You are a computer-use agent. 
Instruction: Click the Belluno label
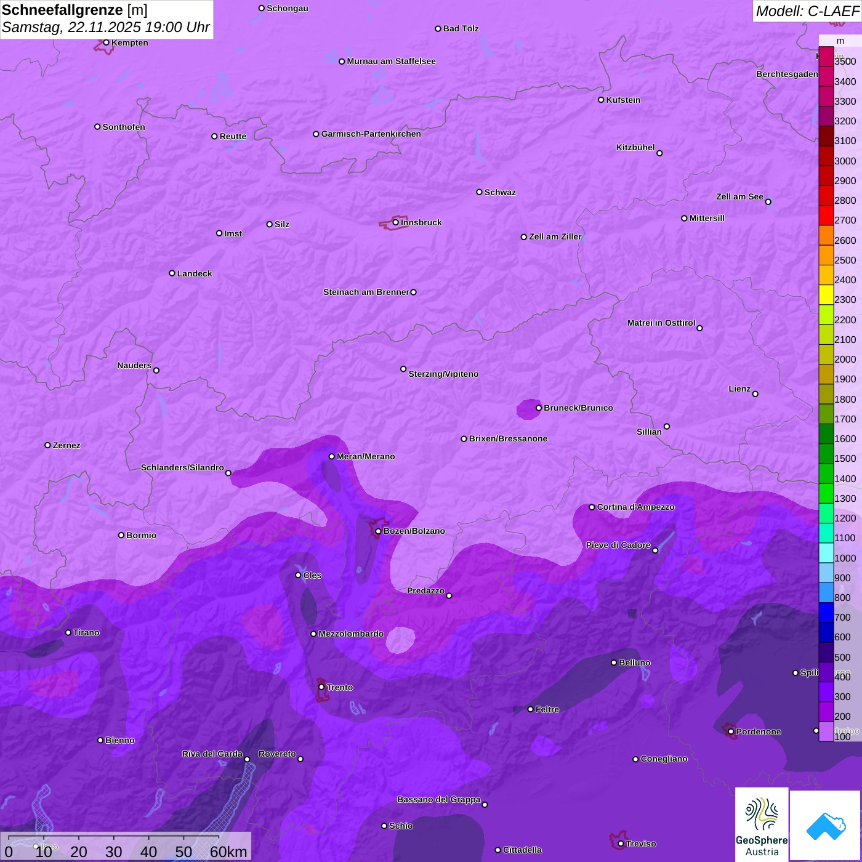click(x=634, y=663)
